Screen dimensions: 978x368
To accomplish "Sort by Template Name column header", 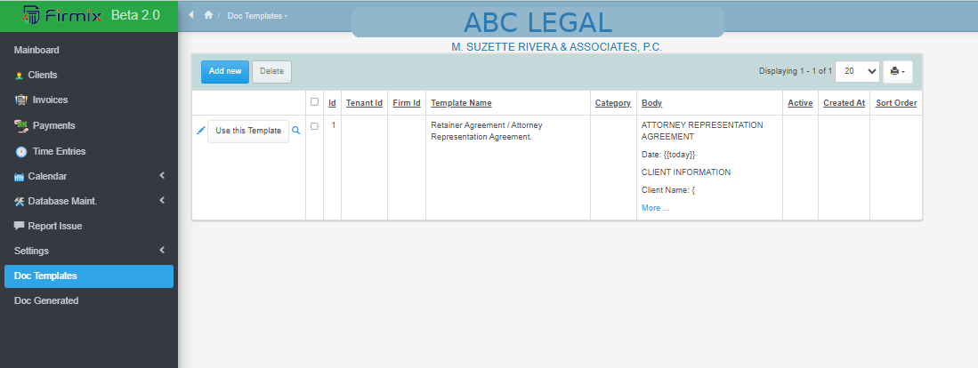I will (462, 103).
